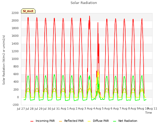Click the 1400 y-axis tick label
The width and height of the screenshot is (168, 126).
click(x=15, y=44)
